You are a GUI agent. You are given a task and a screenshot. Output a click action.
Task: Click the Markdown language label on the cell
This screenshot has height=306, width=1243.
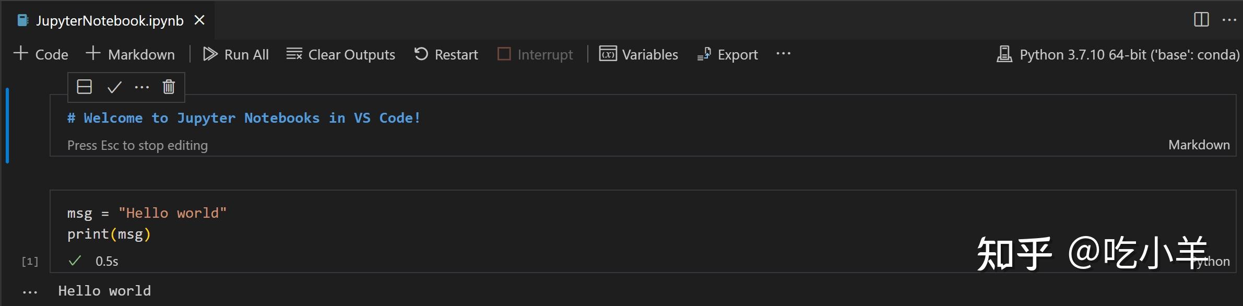point(1199,145)
